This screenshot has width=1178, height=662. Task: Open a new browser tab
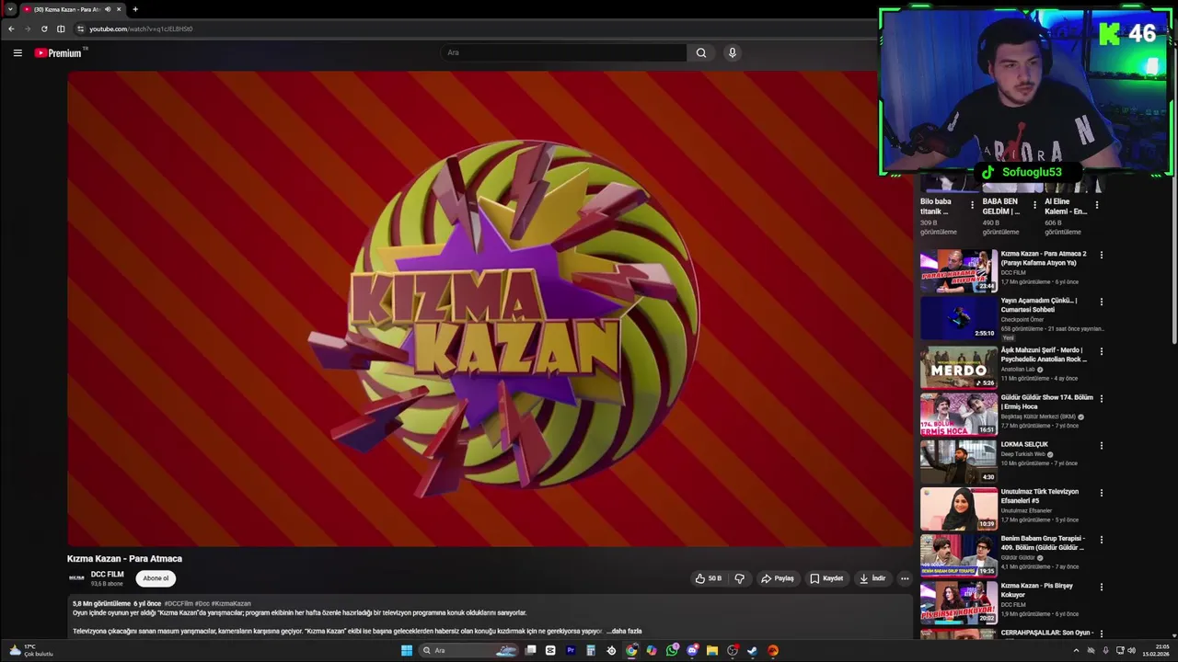[x=135, y=9]
